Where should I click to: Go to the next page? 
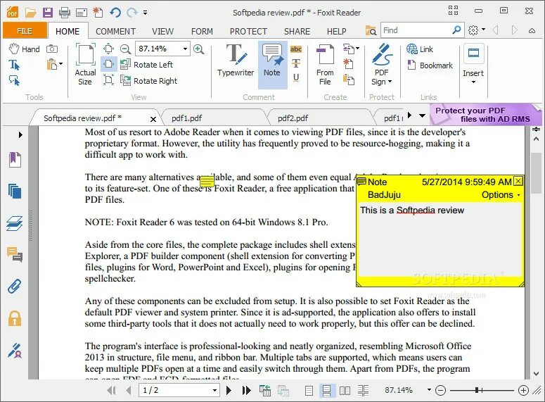229,391
